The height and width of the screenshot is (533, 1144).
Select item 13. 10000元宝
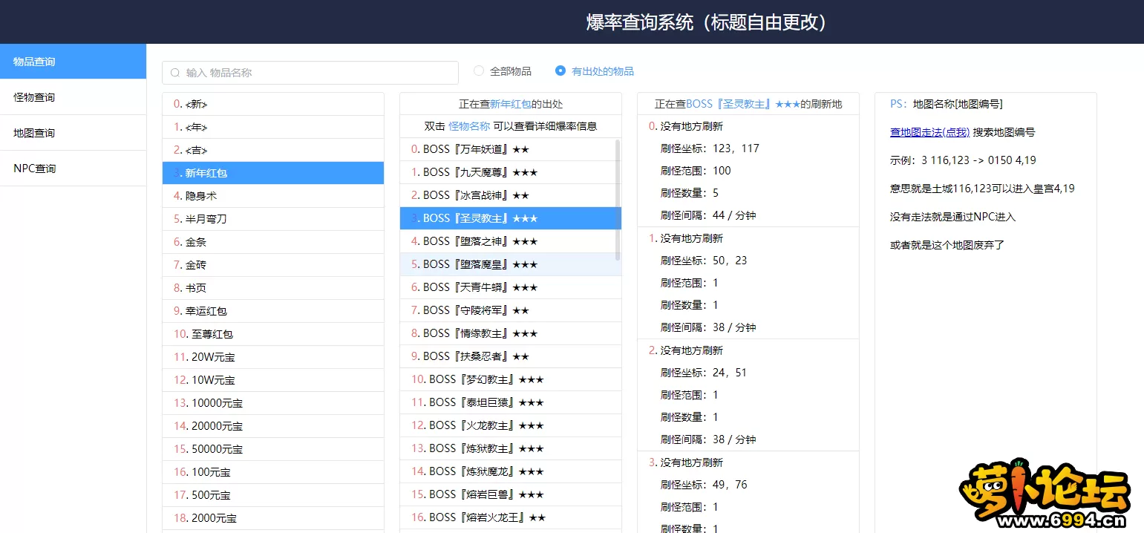tap(273, 403)
